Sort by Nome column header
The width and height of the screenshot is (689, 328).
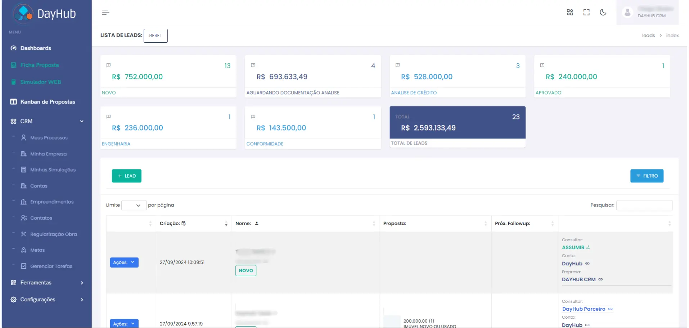(x=306, y=223)
